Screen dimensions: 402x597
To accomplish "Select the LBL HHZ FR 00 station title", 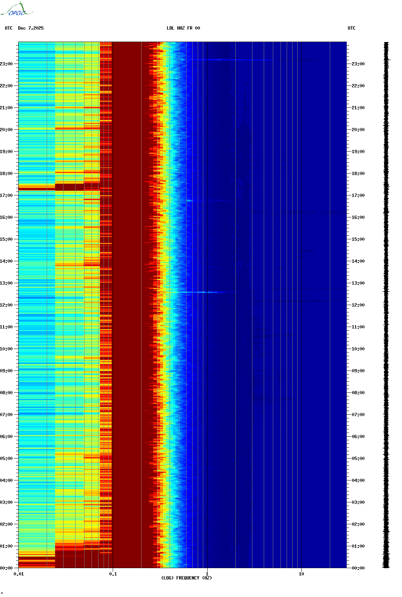I will click(x=183, y=28).
